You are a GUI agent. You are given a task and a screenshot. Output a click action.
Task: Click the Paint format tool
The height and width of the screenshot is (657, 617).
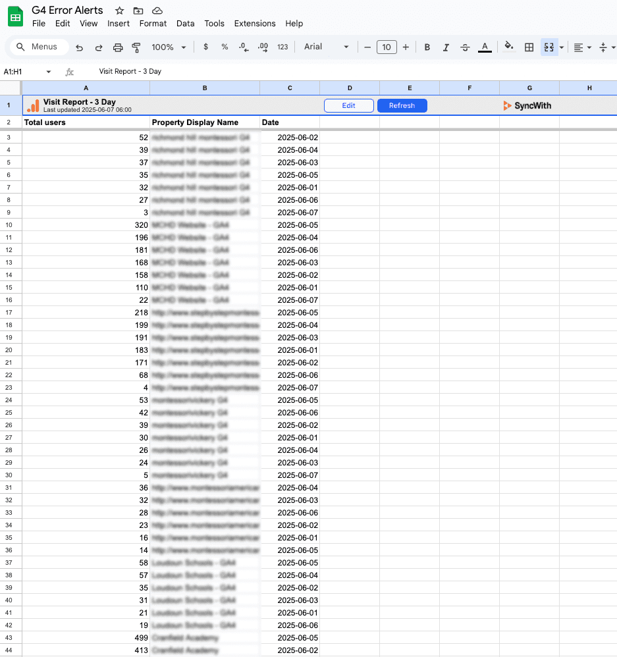point(137,47)
